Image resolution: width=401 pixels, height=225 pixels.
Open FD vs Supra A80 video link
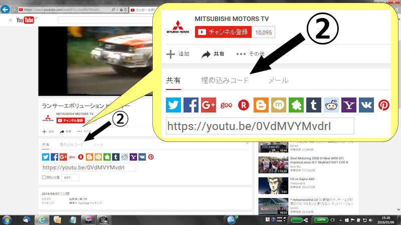(x=302, y=179)
